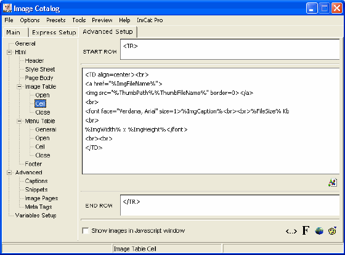The image size is (345, 255).
Task: Minimize the Image Catalog window
Action: [x=312, y=8]
